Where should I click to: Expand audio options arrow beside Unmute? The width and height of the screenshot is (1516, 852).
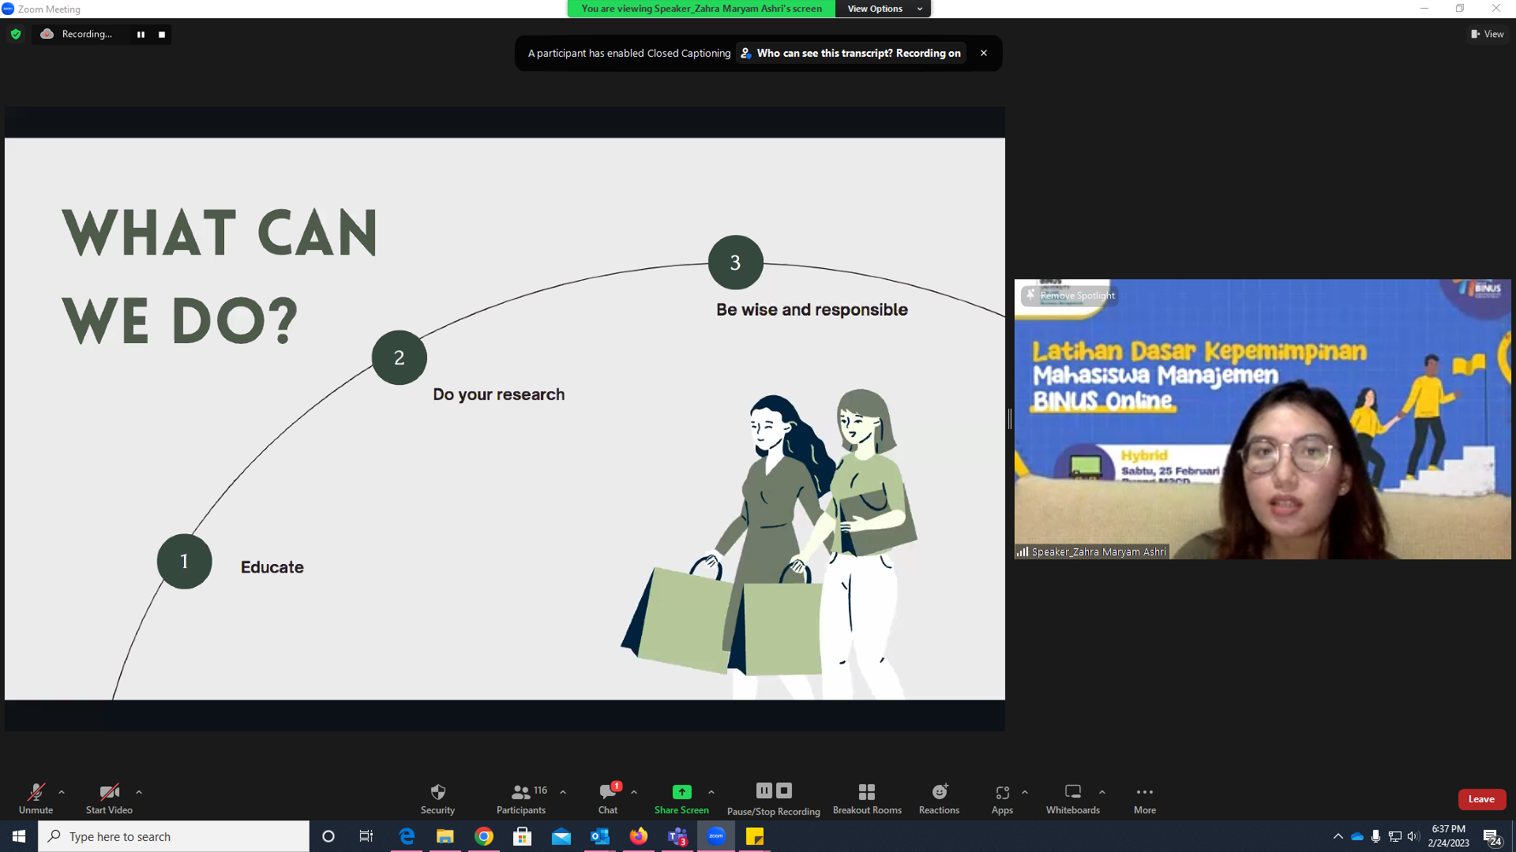pyautogui.click(x=62, y=792)
